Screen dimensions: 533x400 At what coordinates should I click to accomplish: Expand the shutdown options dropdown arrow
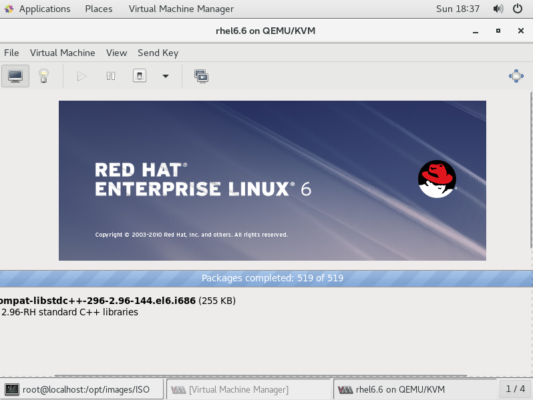(165, 76)
